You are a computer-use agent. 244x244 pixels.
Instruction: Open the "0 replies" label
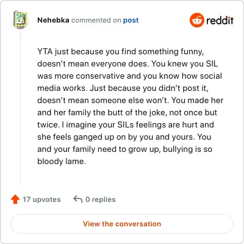tap(101, 199)
